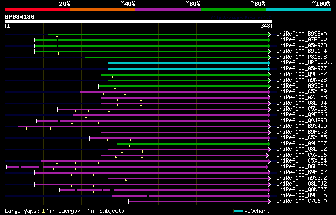Click the ~60% legend label
Screen dimensions: 336x215
[193, 4]
